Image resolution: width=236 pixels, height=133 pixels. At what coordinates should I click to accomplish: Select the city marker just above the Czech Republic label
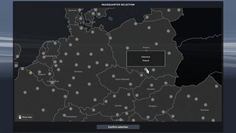tap(113, 76)
